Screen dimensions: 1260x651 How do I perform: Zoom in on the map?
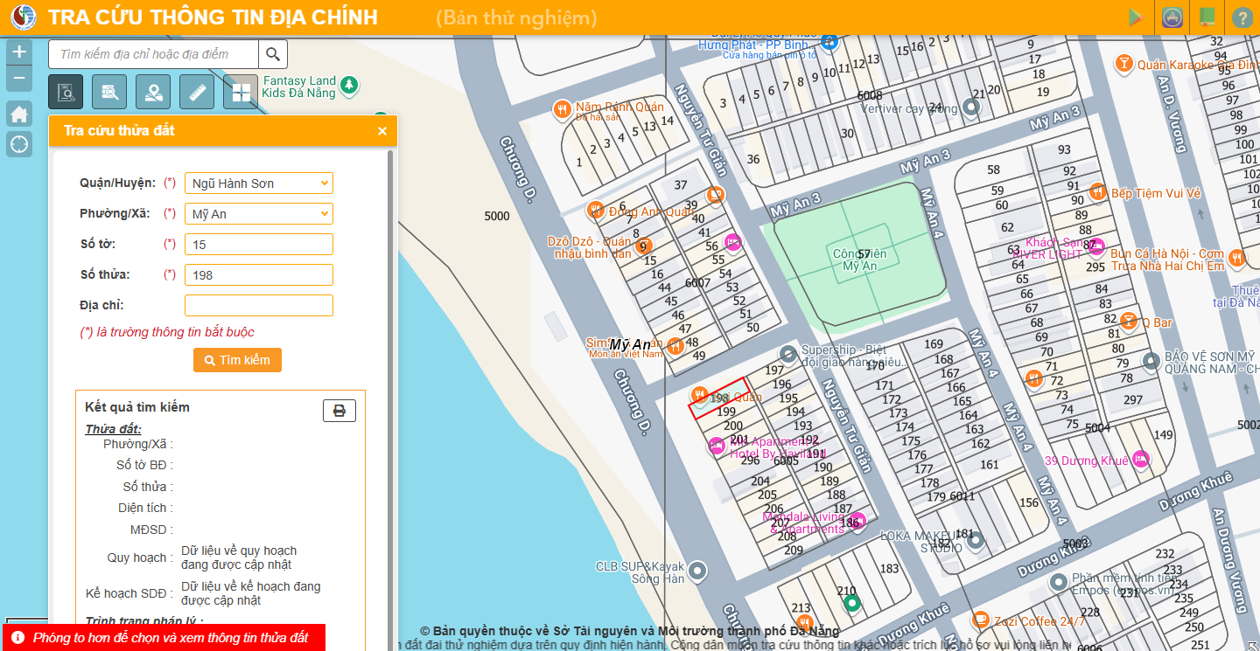coord(19,52)
